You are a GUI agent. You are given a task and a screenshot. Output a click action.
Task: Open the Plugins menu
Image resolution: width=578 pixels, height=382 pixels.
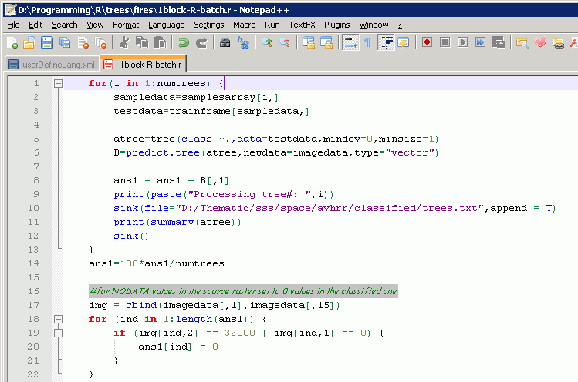coord(336,25)
